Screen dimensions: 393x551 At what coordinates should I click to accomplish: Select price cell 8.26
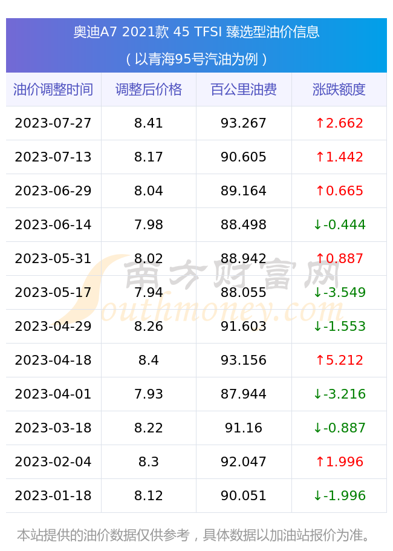coord(149,327)
